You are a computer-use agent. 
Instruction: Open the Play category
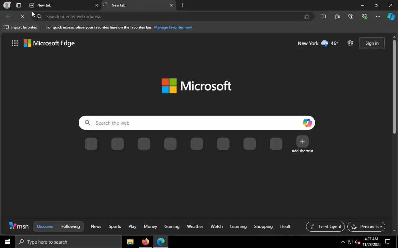click(x=132, y=226)
